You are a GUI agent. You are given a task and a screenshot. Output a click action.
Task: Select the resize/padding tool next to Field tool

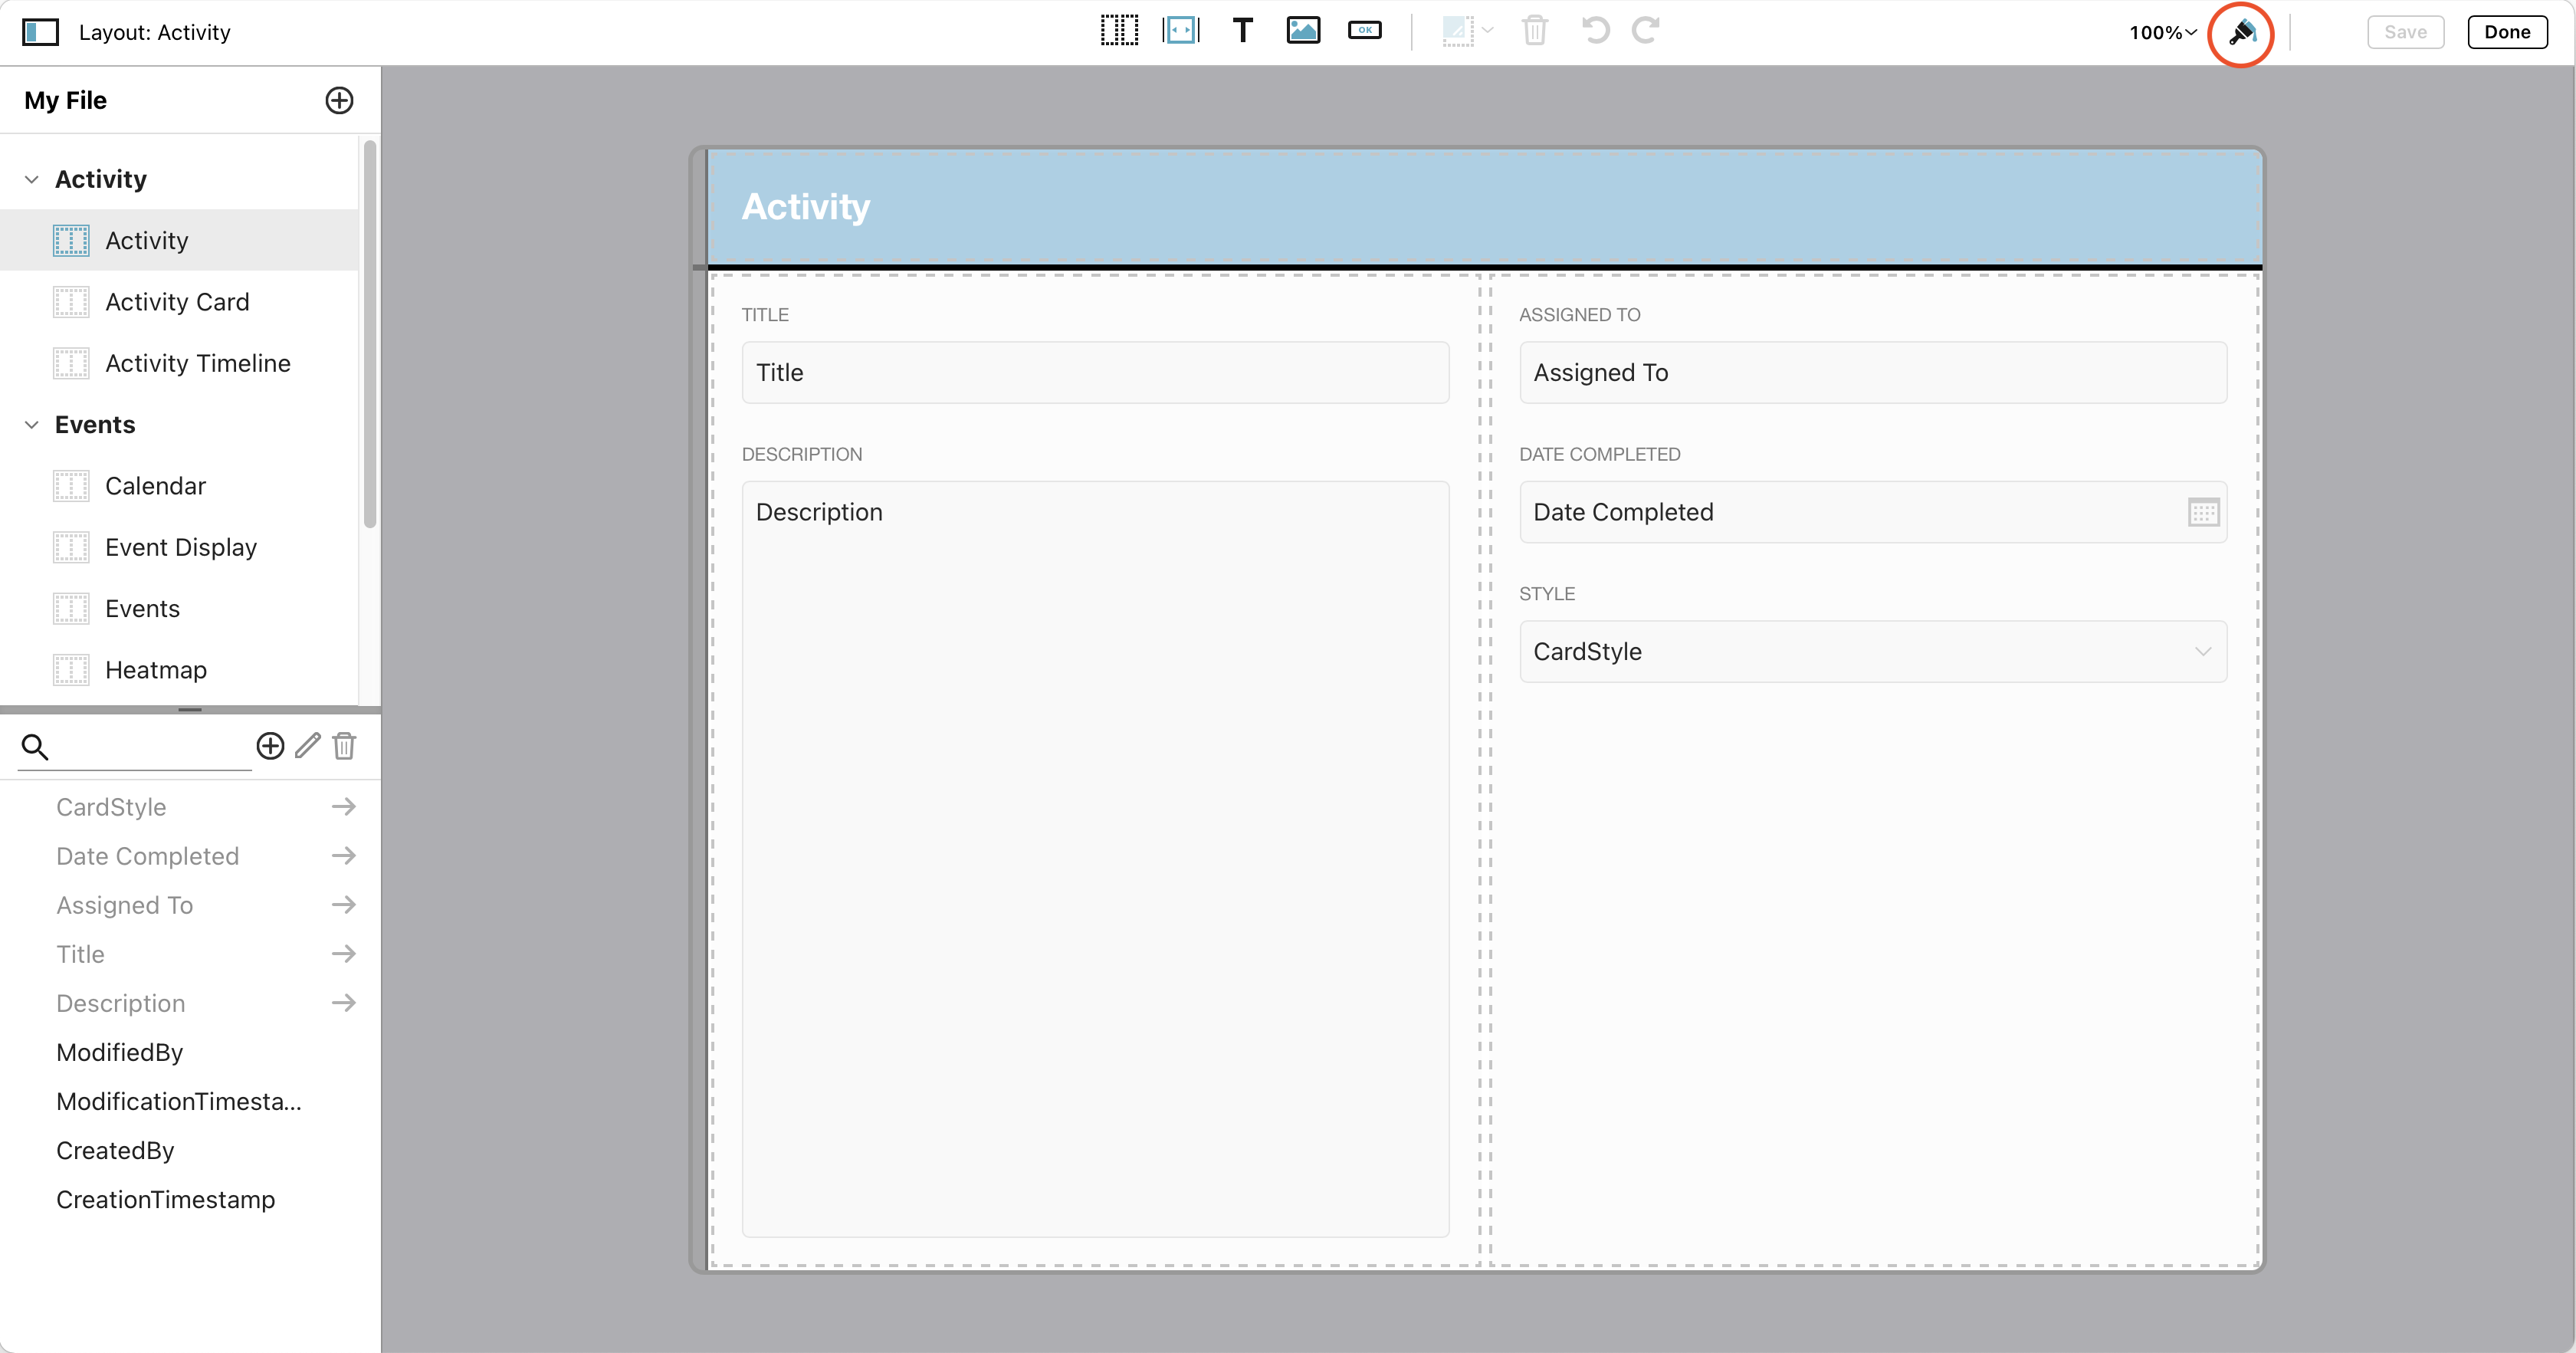[1181, 31]
